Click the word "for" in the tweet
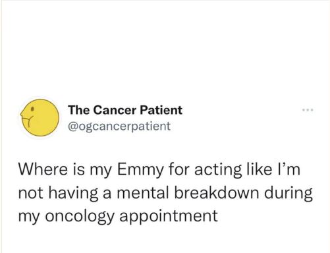The height and width of the screenshot is (253, 330). 179,170
